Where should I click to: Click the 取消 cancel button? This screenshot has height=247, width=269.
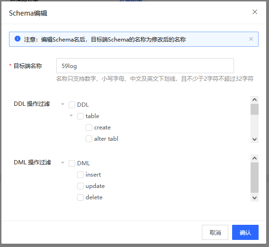pyautogui.click(x=215, y=232)
